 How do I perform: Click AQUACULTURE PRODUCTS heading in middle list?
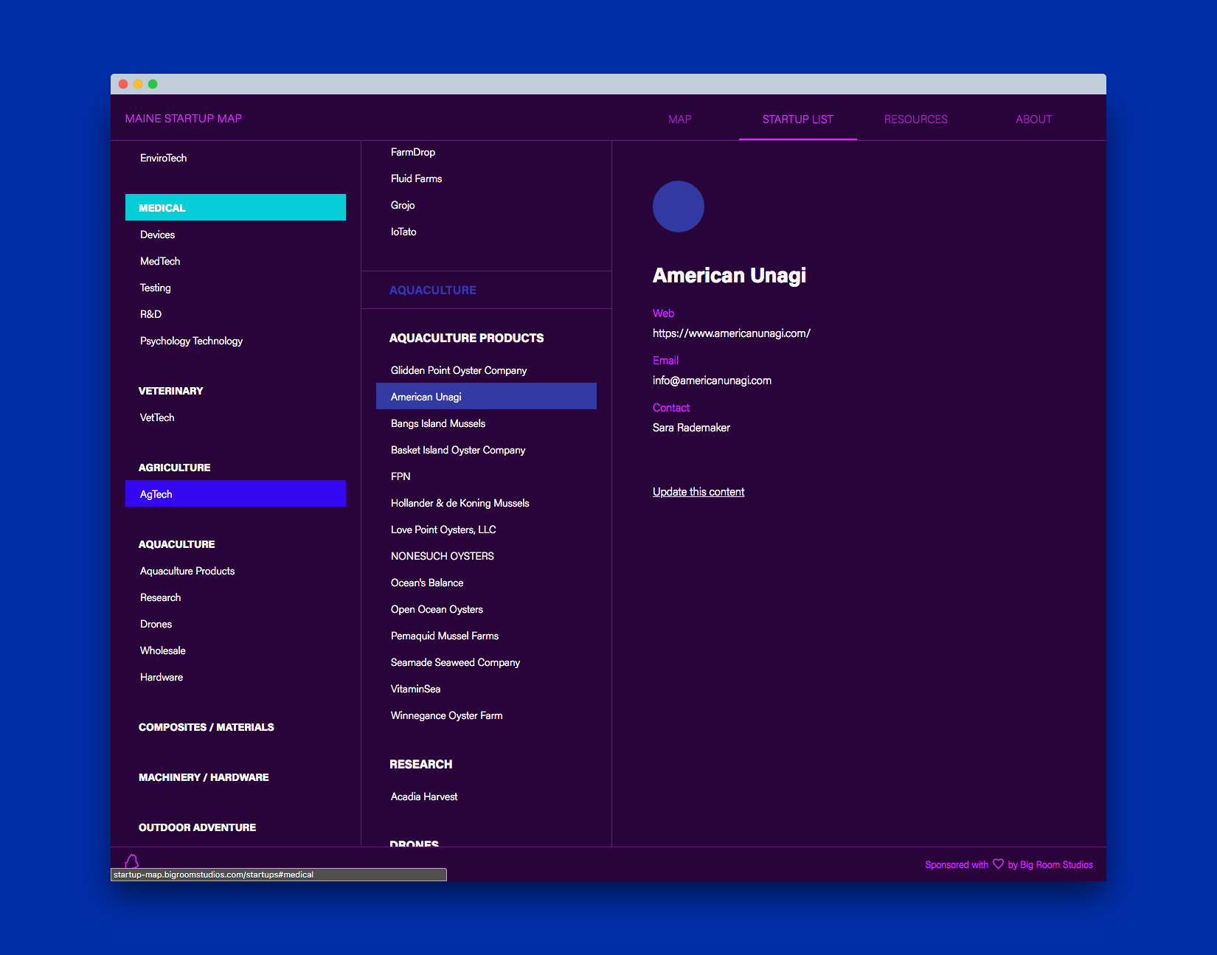coord(467,338)
